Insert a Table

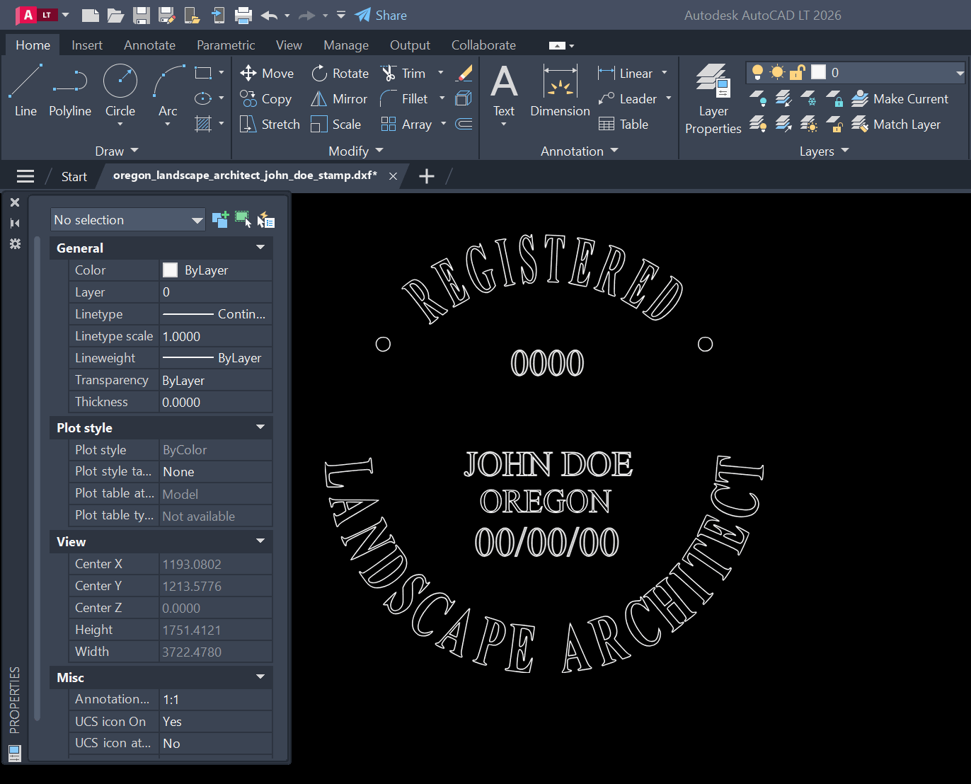coord(624,125)
